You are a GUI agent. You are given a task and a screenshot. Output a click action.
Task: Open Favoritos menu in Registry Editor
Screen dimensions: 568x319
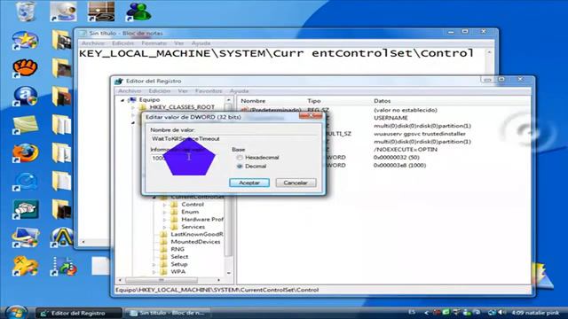209,91
